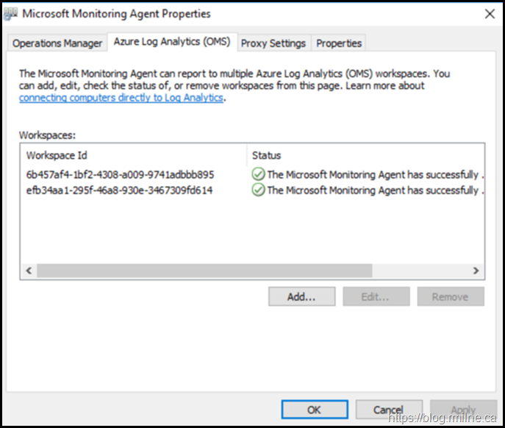Cancel the properties dialog
The height and width of the screenshot is (428, 505).
388,410
